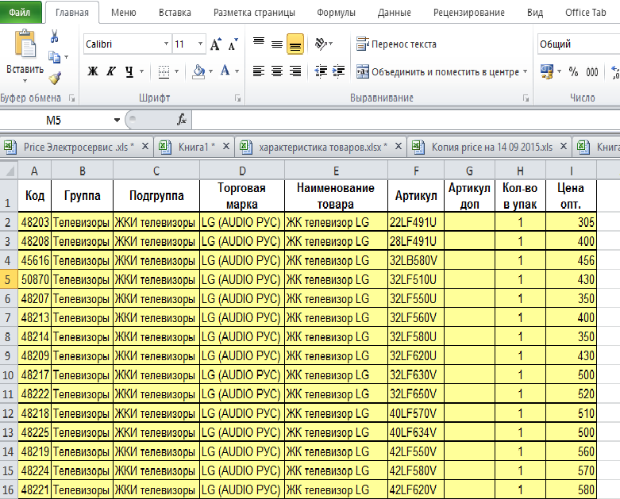Toggle bottom vertical alignment (highlighted)

tap(295, 44)
